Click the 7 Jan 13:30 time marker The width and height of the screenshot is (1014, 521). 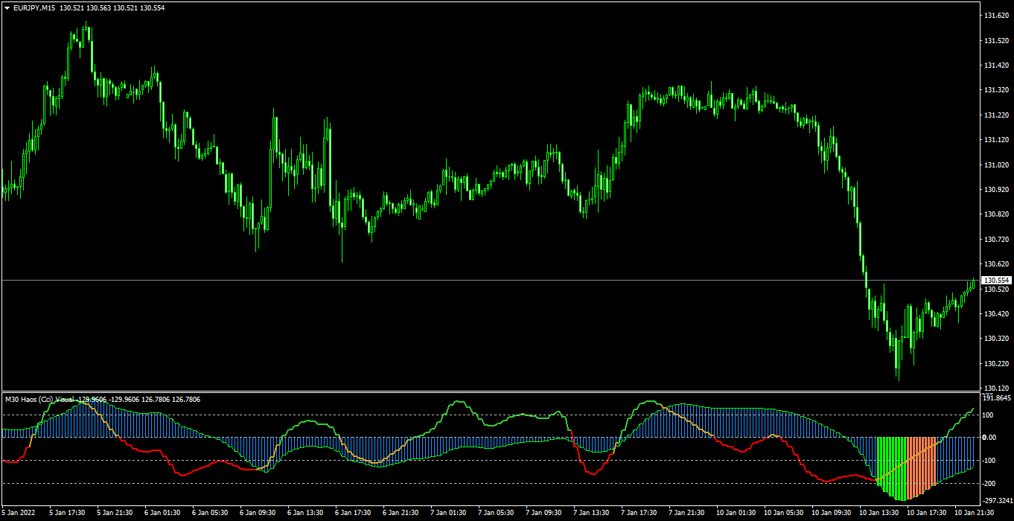tap(592, 513)
